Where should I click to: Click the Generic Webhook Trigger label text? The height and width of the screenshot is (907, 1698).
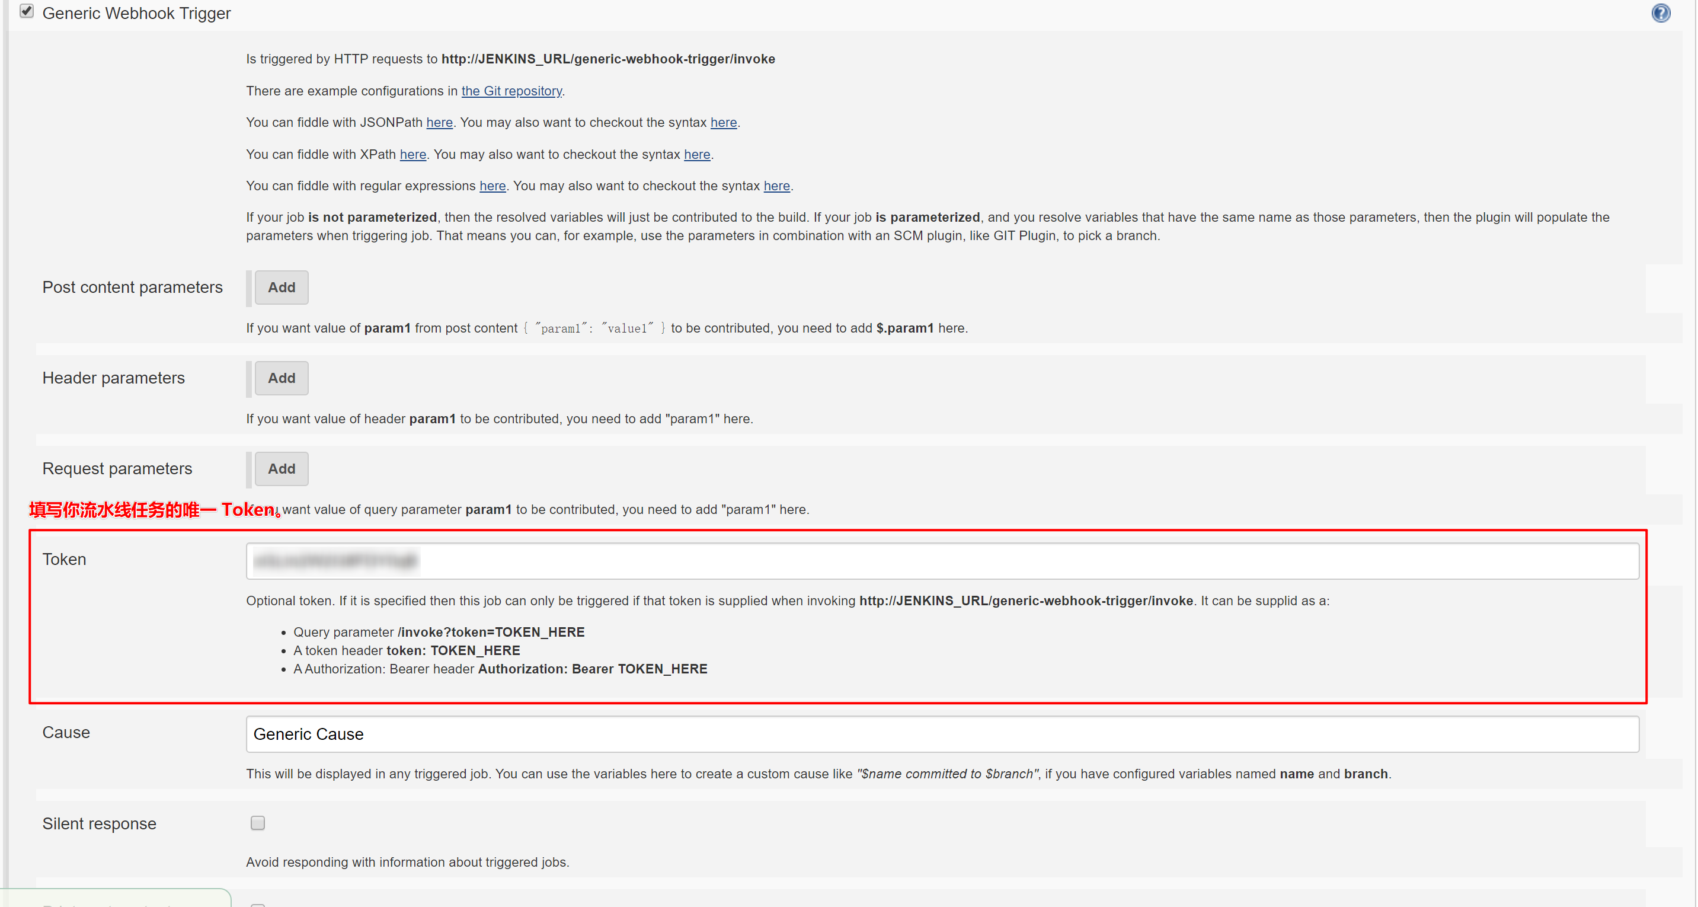point(136,13)
